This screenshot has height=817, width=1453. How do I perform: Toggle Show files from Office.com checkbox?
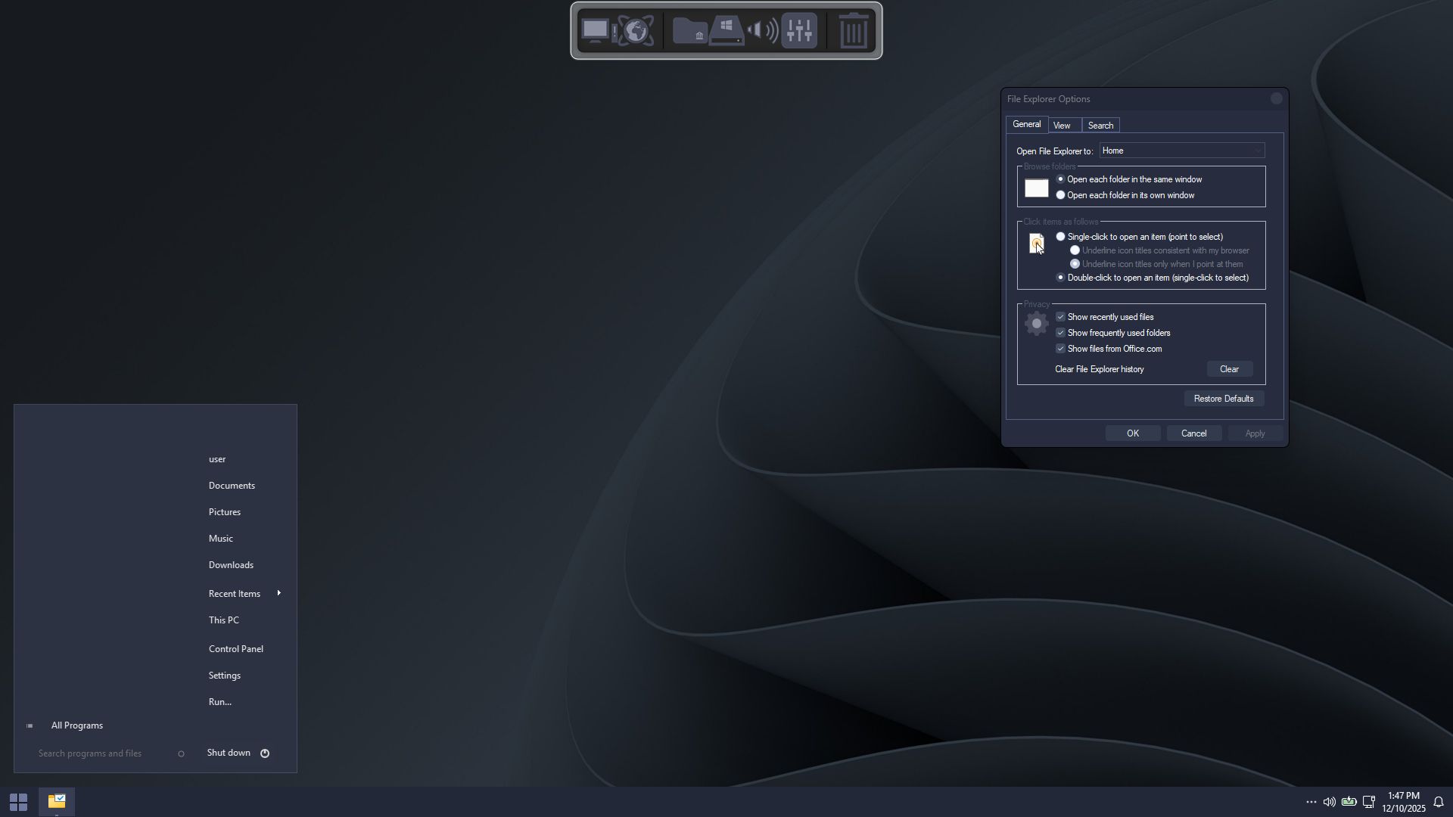(1060, 349)
